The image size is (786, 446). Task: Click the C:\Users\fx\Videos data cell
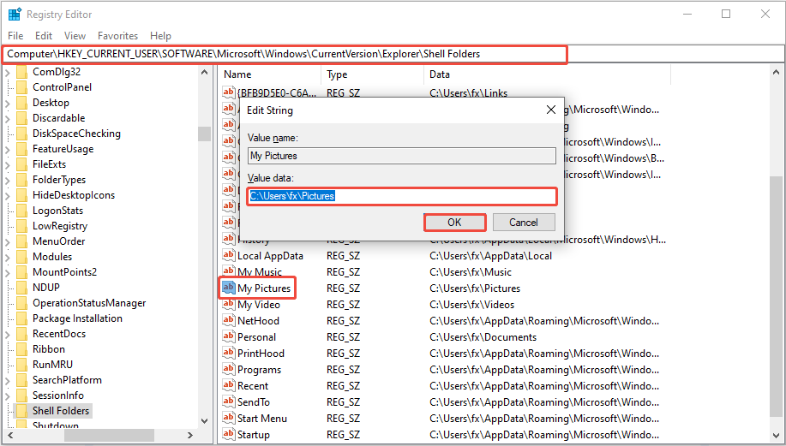point(472,305)
